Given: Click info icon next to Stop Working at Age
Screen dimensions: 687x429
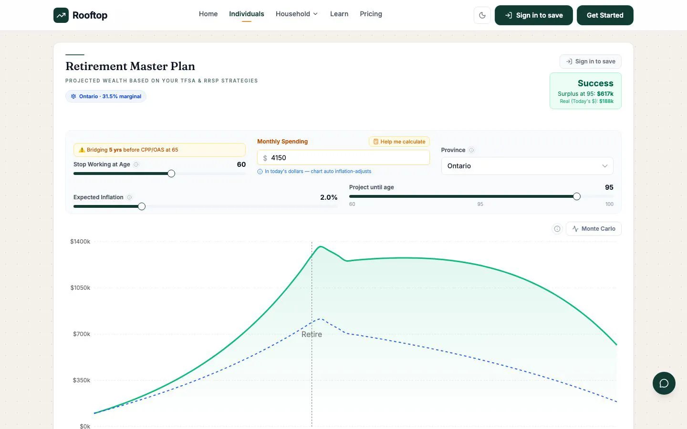Looking at the screenshot, I should pyautogui.click(x=136, y=164).
